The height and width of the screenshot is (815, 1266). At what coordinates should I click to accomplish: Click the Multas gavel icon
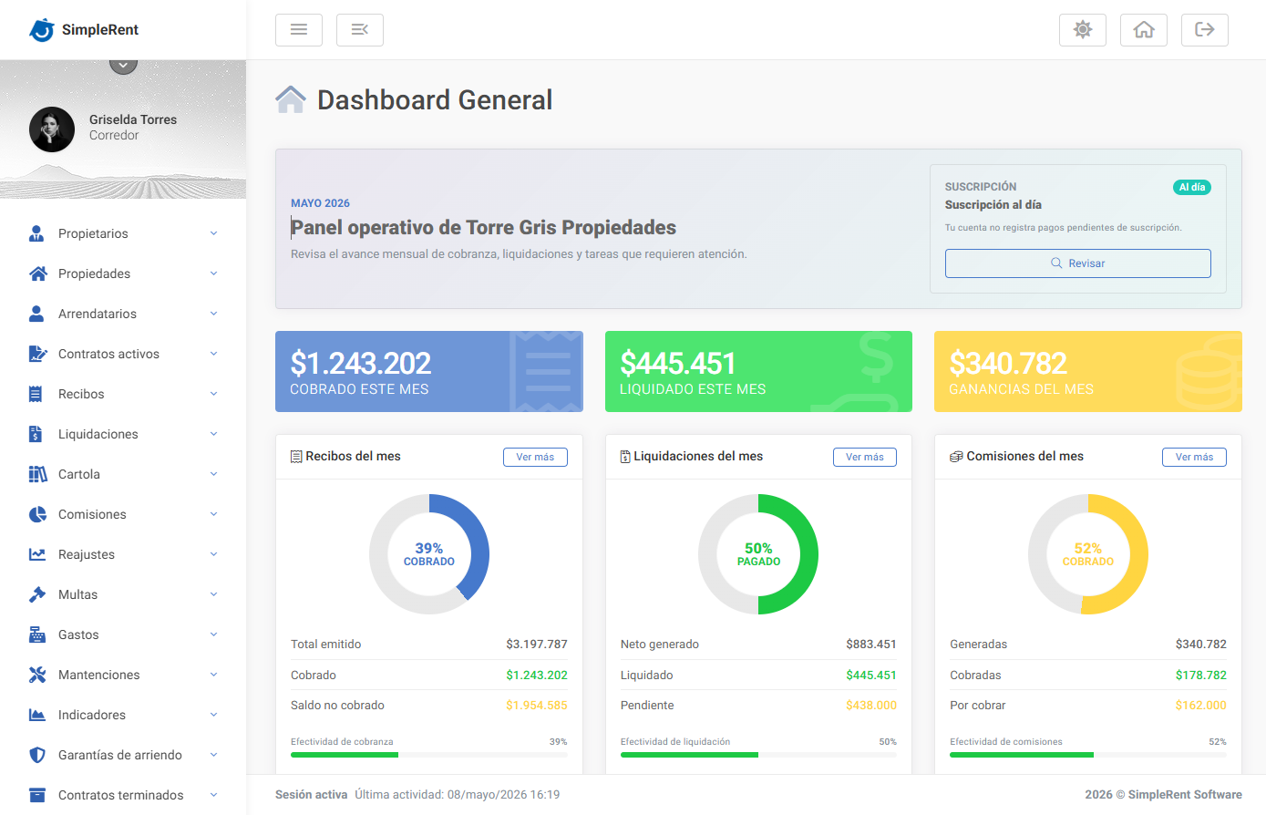coord(37,594)
